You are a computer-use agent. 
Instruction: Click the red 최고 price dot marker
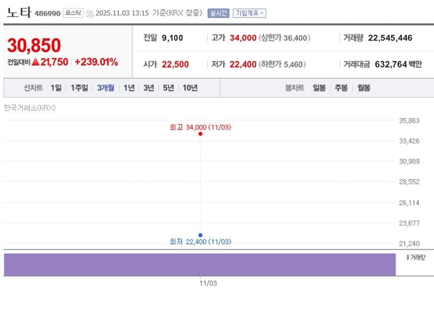(x=201, y=134)
